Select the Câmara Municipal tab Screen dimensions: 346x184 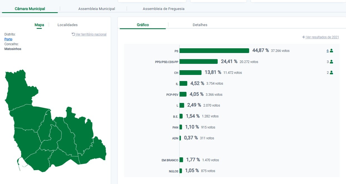click(x=30, y=9)
